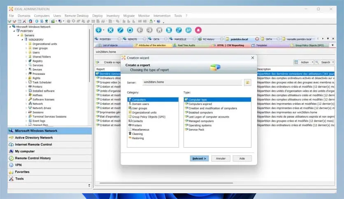This screenshot has height=199, width=344.
Task: Open the Inventory menu
Action: click(x=113, y=16)
